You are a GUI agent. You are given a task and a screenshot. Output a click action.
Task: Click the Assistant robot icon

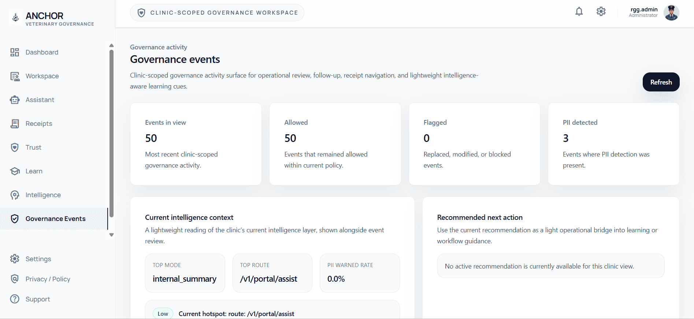click(x=15, y=100)
